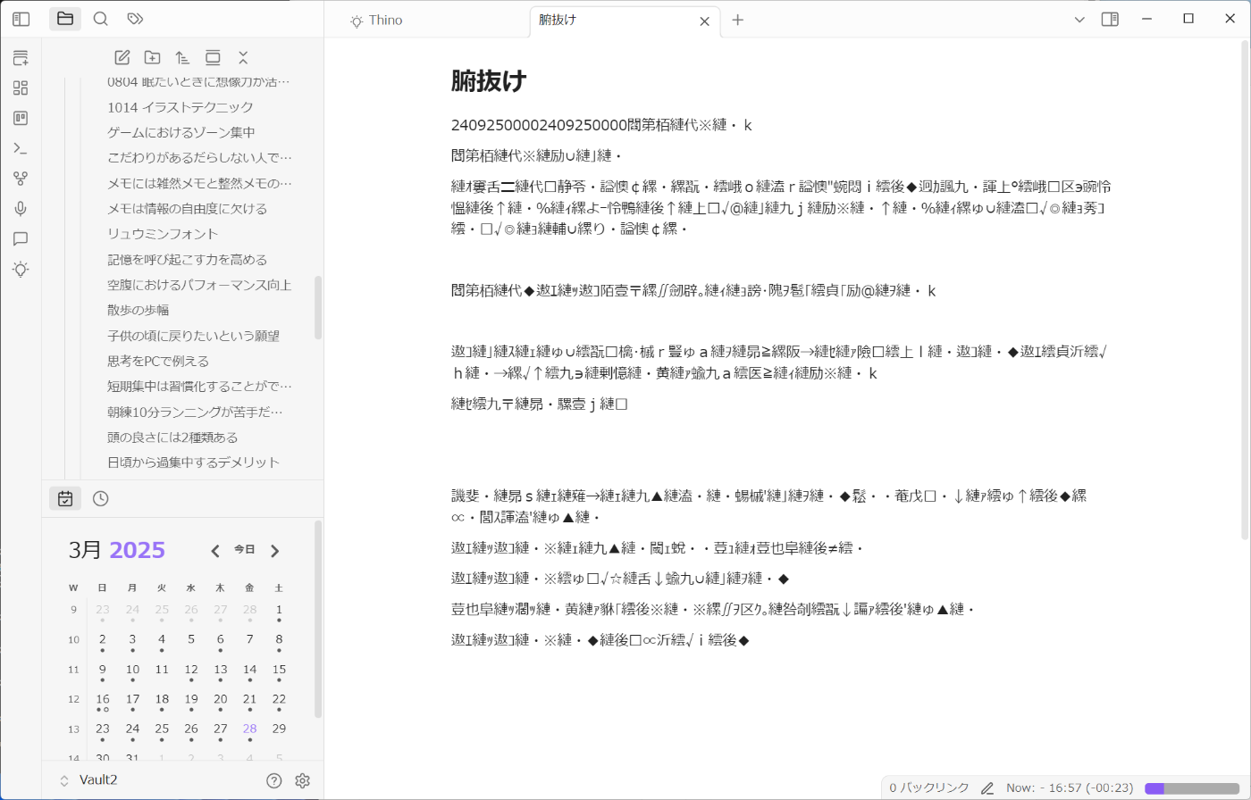Open the settings gear icon
Image resolution: width=1251 pixels, height=800 pixels.
303,780
